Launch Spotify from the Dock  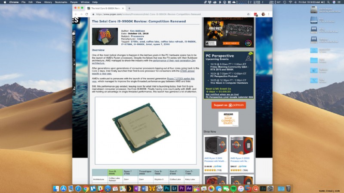233,189
